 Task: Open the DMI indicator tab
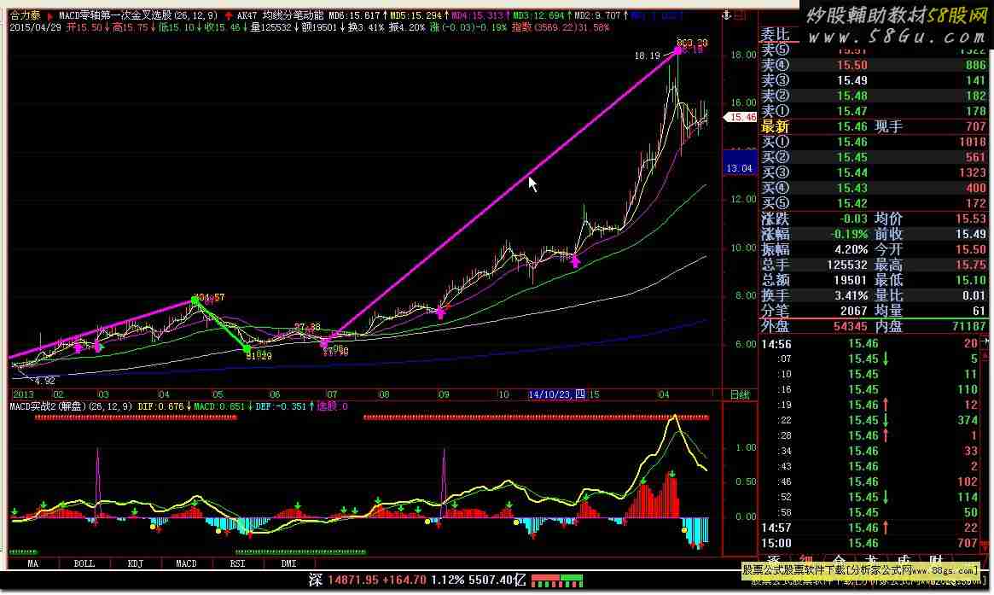[x=289, y=563]
